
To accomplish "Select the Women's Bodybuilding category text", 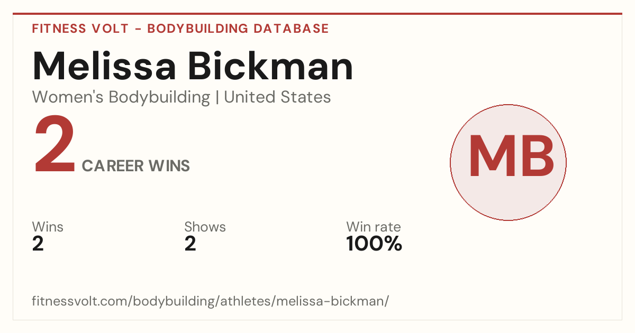I will click(x=121, y=97).
